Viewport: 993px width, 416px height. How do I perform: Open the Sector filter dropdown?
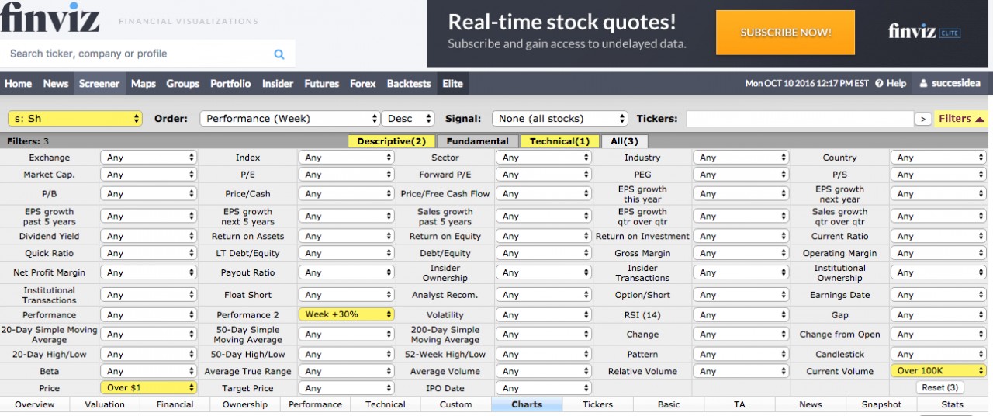[544, 158]
